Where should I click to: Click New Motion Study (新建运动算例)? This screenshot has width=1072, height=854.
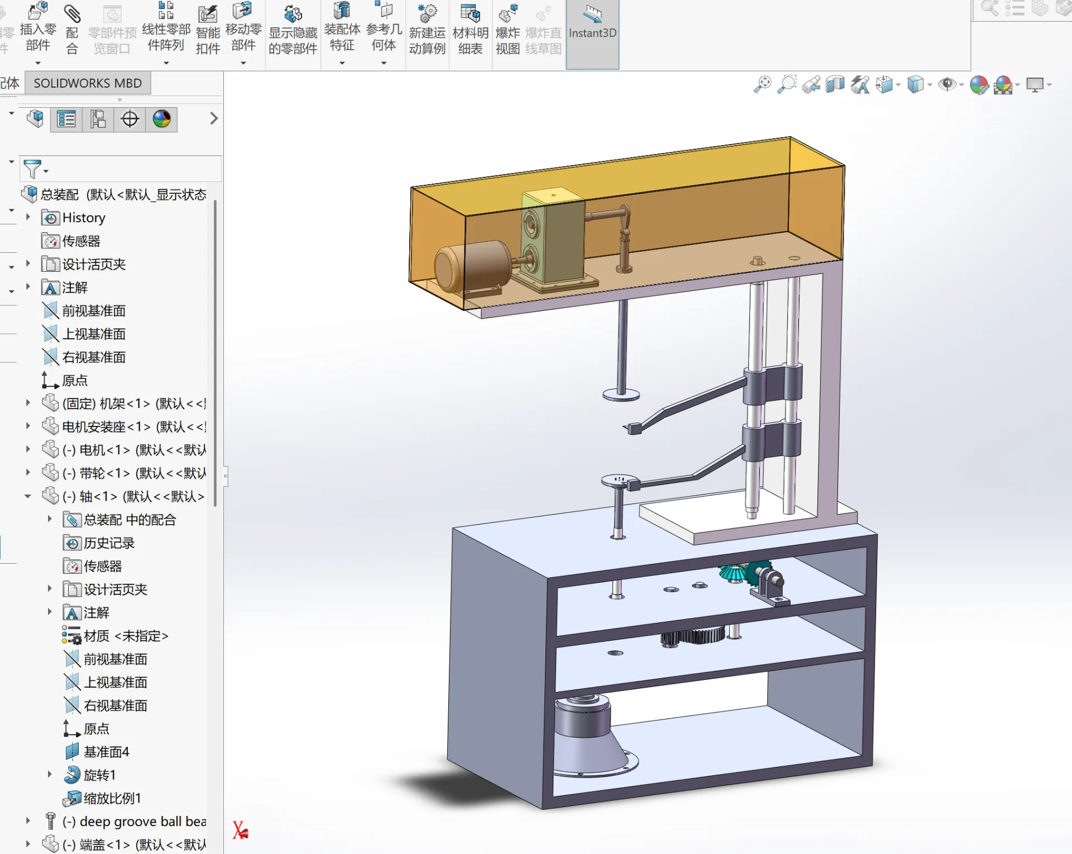pos(427,31)
